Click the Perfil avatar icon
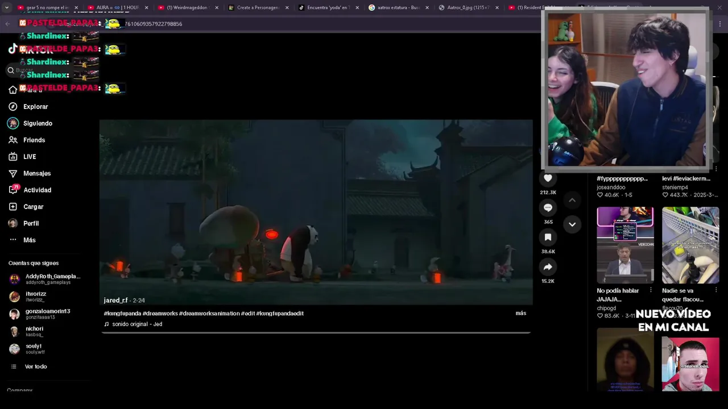This screenshot has width=728, height=409. click(13, 223)
